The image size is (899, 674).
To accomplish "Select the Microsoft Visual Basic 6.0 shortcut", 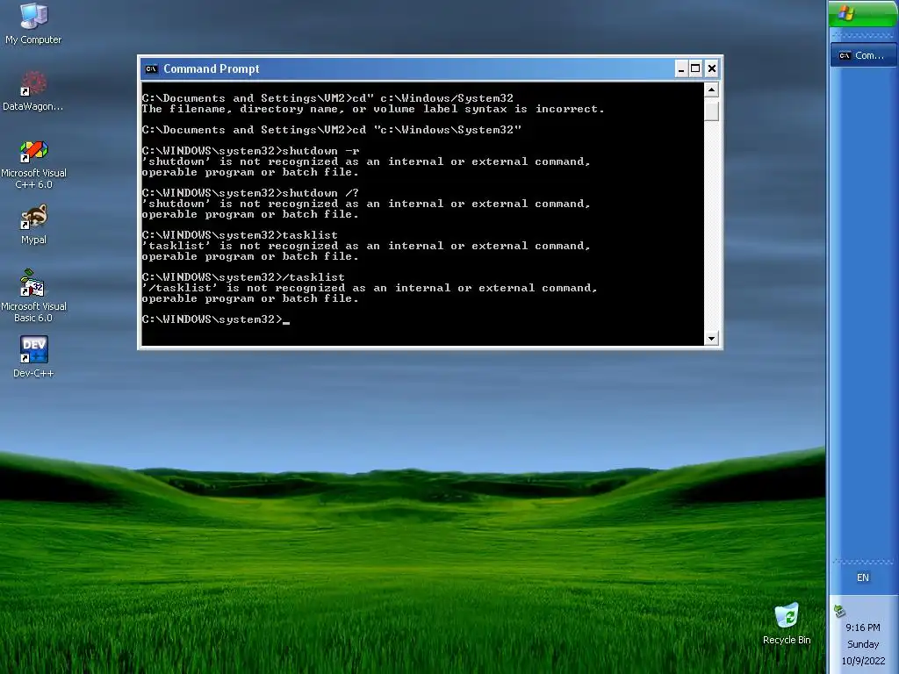I will click(x=33, y=296).
